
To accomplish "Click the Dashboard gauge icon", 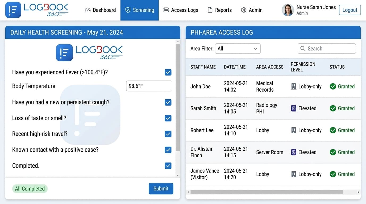I will coord(88,10).
